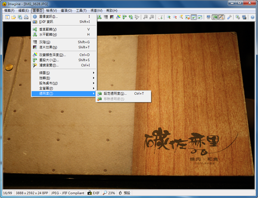Click the change color depth toolbar icon
Screen dimensions: 258x198
118,17
